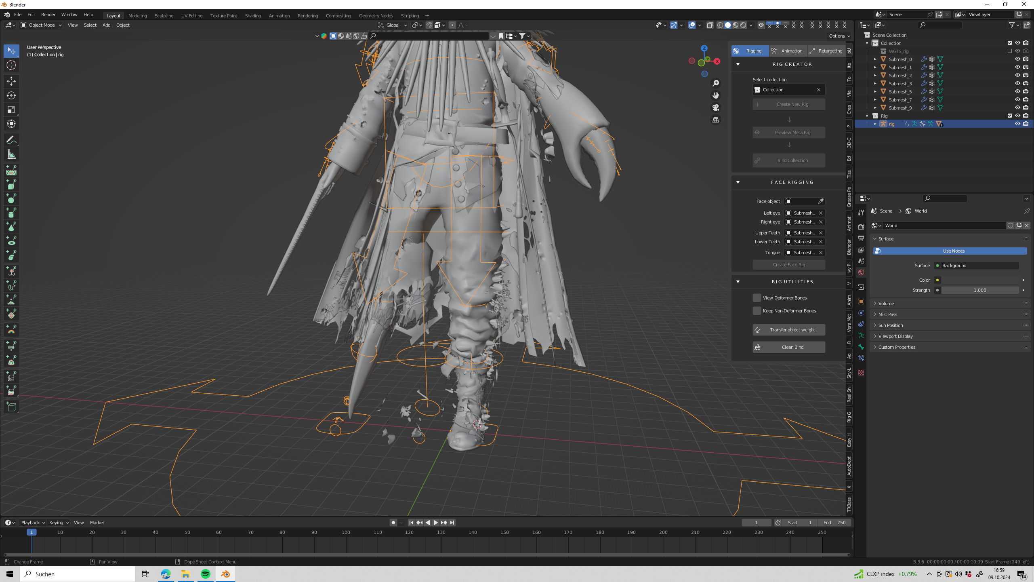Viewport: 1034px width, 582px height.
Task: Enable Keep Non-Deformer Bones checkbox
Action: (757, 311)
